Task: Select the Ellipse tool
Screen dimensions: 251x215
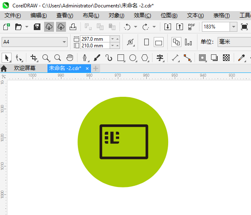Action: coord(133,58)
